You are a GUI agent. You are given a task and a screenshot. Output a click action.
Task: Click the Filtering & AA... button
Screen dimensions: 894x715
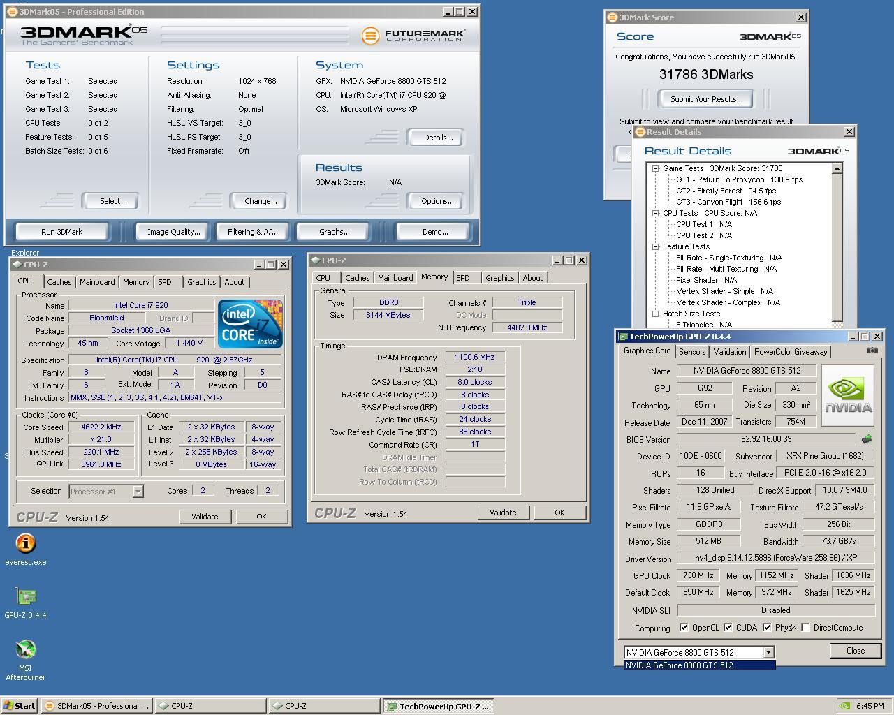point(254,232)
